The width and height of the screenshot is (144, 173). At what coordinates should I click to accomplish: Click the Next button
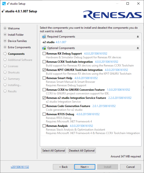pos(85,167)
